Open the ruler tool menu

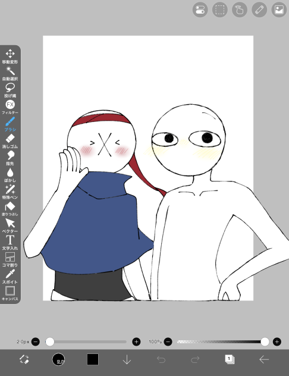tap(259, 10)
